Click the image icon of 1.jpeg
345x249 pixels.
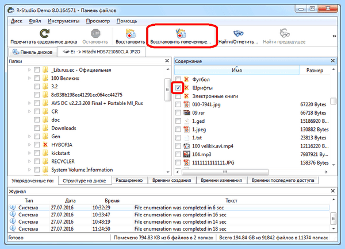[x=186, y=129]
